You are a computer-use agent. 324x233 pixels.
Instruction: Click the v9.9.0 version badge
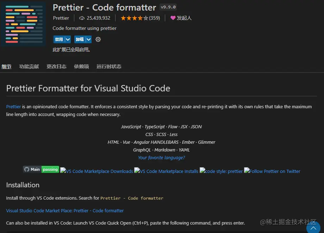[168, 7]
